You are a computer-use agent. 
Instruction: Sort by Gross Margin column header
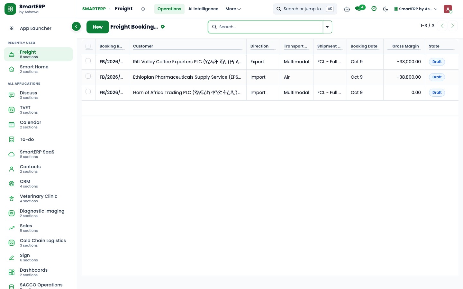point(404,46)
